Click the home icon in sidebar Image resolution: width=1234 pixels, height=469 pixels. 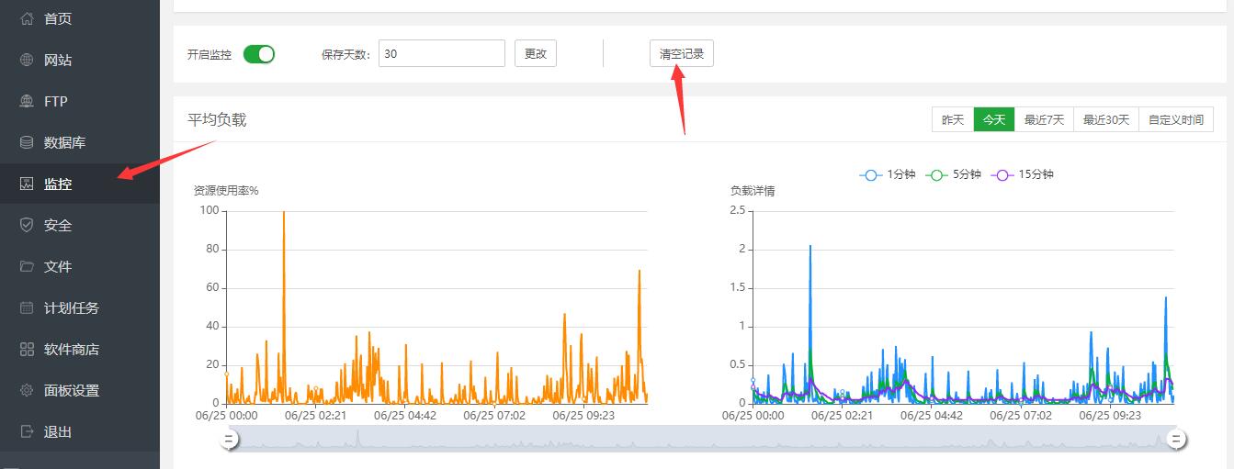(x=27, y=18)
